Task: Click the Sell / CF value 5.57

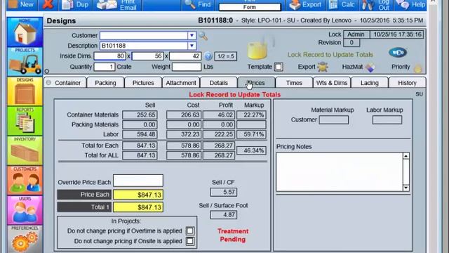Action: point(223,192)
